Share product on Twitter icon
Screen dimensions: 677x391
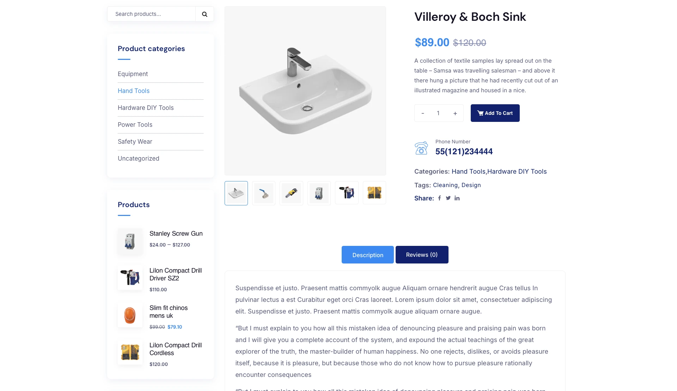coord(448,198)
